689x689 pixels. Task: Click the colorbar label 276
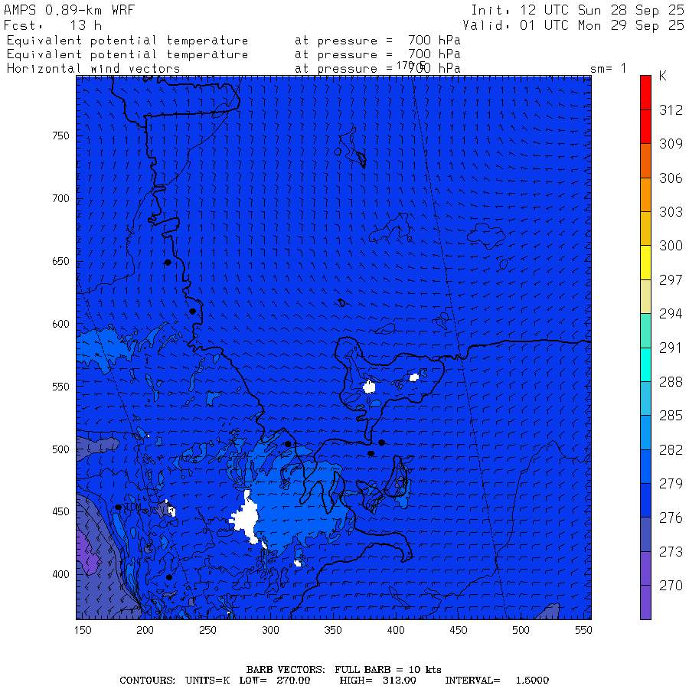[671, 518]
